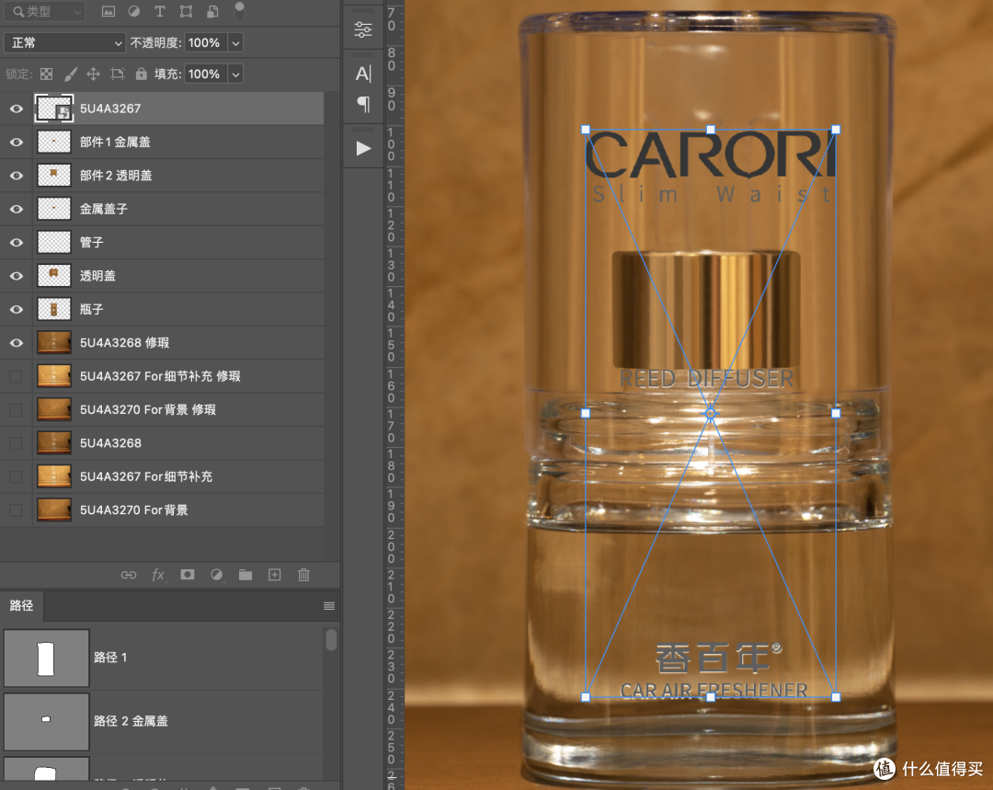The height and width of the screenshot is (790, 993).
Task: Filter layers by adjustment layer icon
Action: (134, 11)
